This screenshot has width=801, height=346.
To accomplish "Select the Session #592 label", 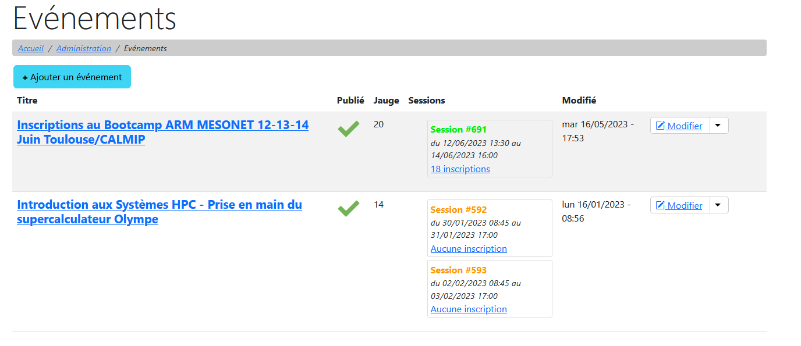I will pyautogui.click(x=458, y=210).
